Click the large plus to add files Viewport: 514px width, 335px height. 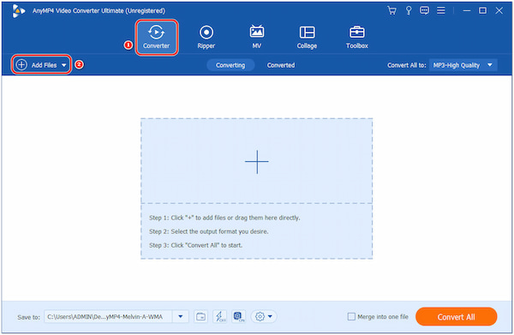tap(257, 162)
